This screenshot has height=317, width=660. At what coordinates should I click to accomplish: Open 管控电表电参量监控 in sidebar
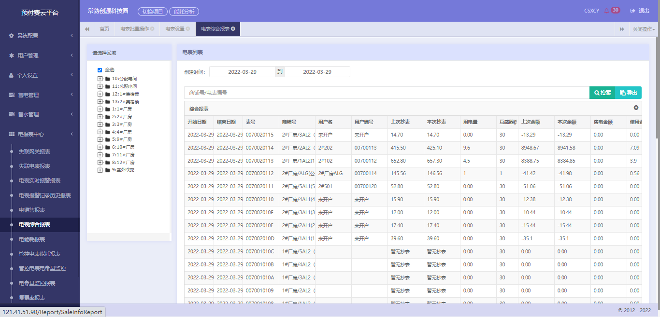(x=42, y=268)
